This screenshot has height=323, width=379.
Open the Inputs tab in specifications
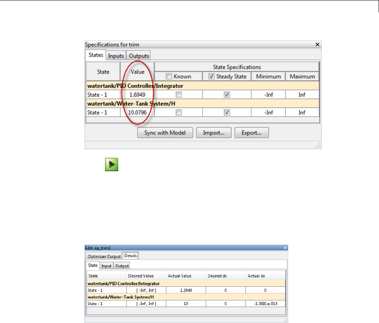click(x=116, y=56)
